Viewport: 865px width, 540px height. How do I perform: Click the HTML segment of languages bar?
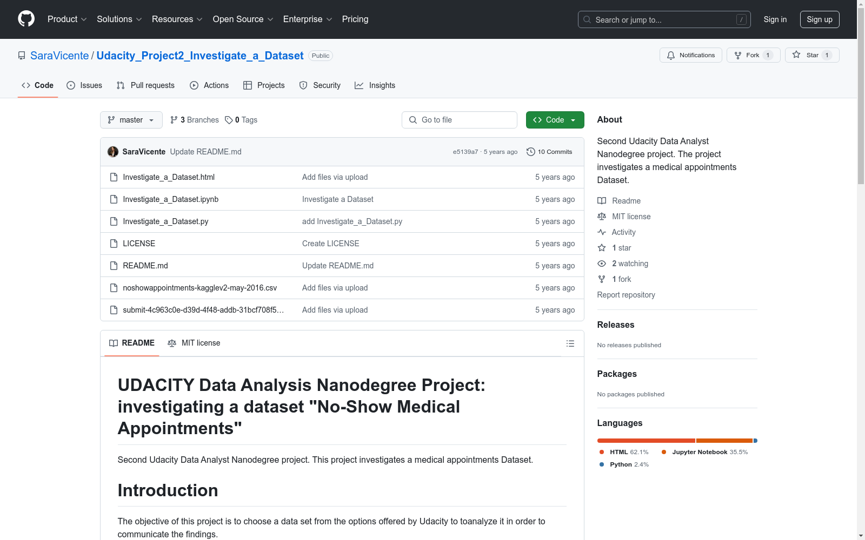point(647,441)
